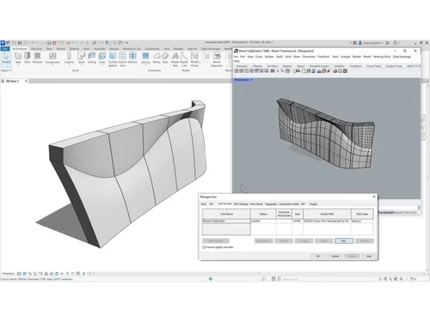Pick the Window tool icon
430x322 pixels.
37,56
